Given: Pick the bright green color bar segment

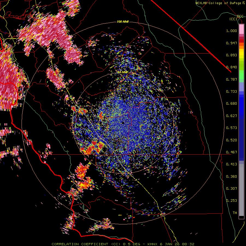Looking at the screenshot, I should tap(241, 75).
